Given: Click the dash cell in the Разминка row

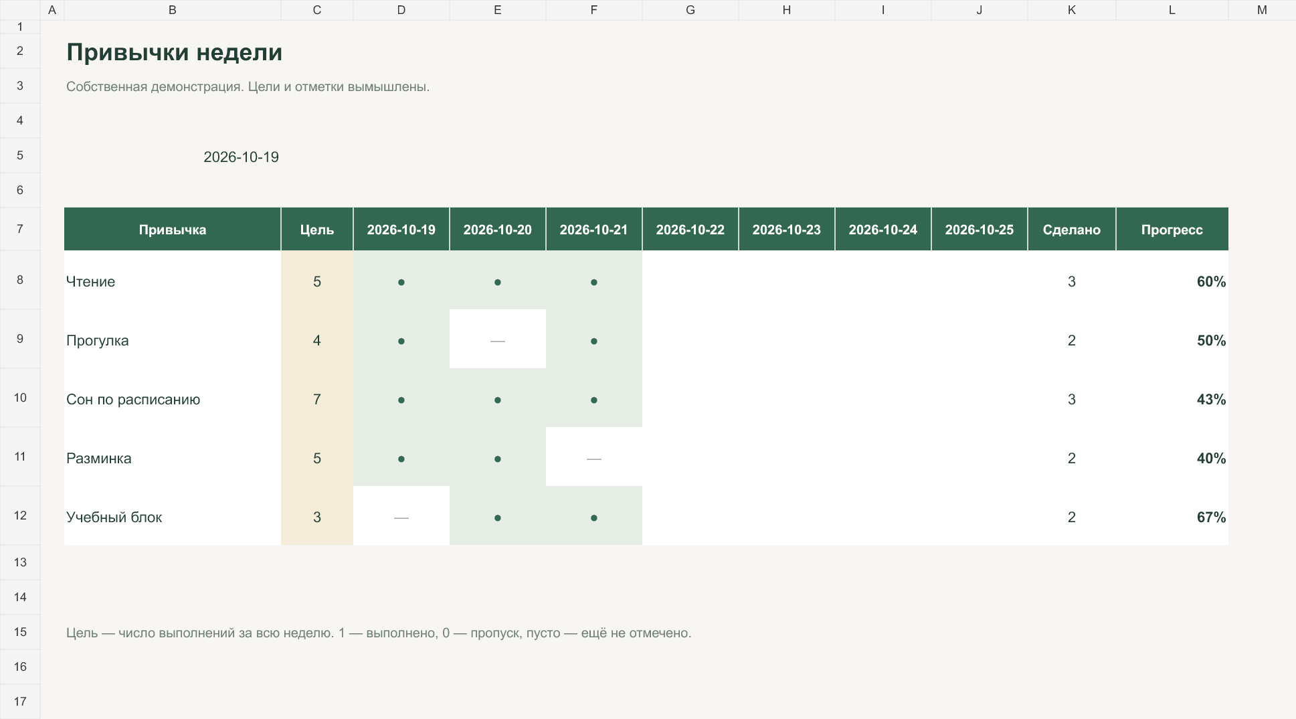Looking at the screenshot, I should (594, 458).
